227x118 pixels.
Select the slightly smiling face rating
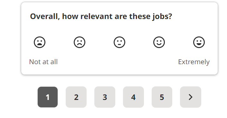159,42
